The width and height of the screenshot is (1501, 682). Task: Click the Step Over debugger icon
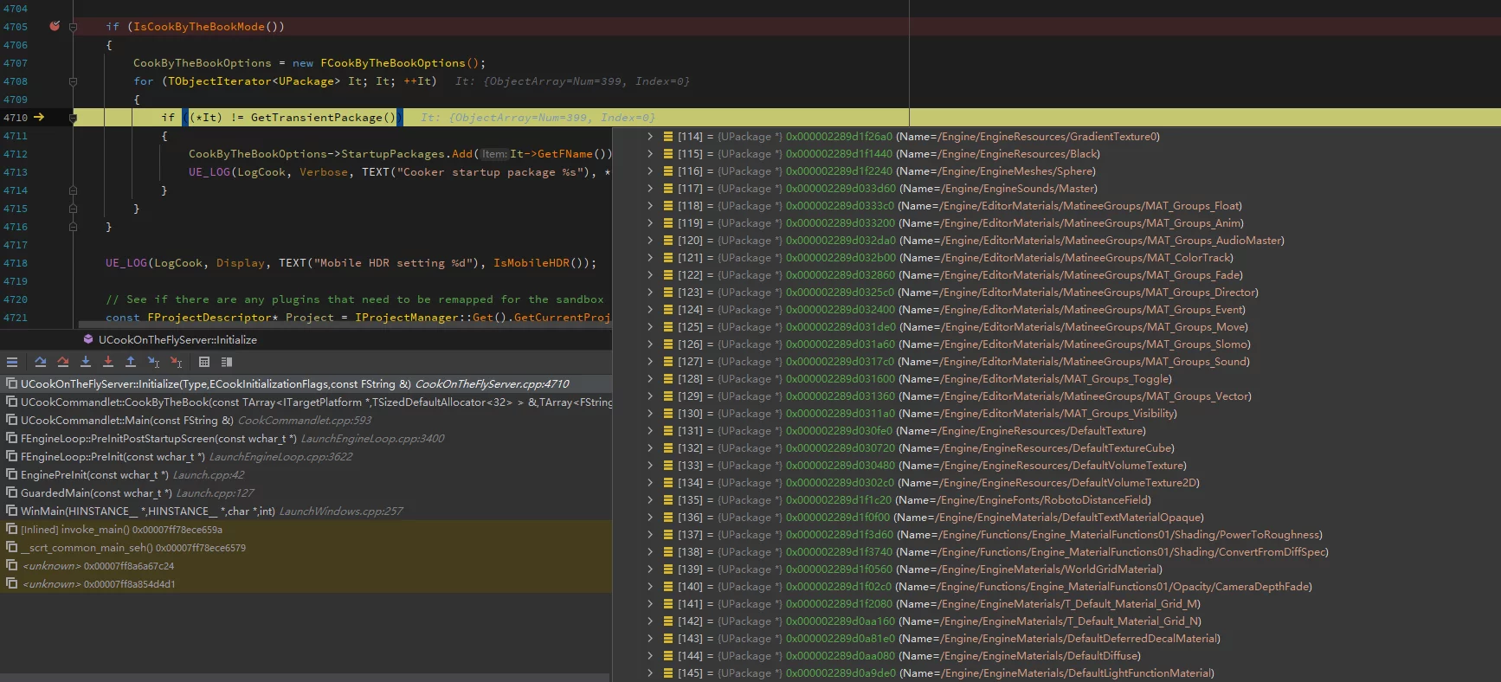[41, 362]
